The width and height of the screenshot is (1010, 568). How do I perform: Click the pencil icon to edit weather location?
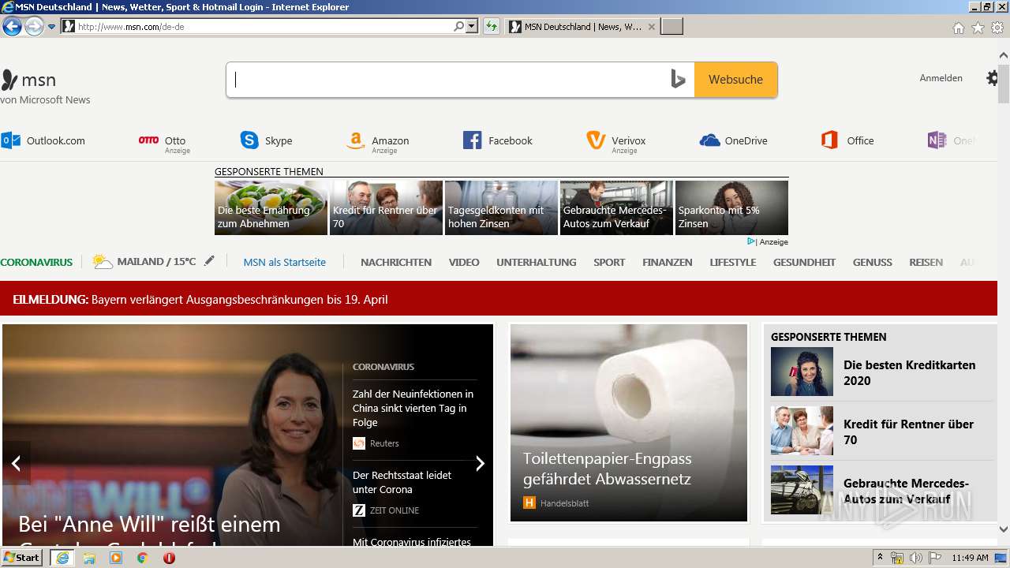point(209,260)
